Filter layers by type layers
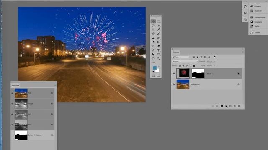Image resolution: width=268 pixels, height=150 pixels. click(201, 57)
